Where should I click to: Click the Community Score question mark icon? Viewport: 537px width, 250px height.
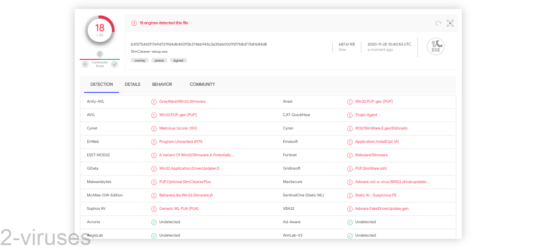coord(99,54)
